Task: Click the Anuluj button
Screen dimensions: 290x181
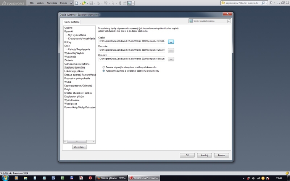Action: (204, 155)
